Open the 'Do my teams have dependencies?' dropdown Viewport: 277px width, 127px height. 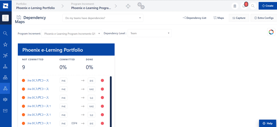(x=103, y=18)
